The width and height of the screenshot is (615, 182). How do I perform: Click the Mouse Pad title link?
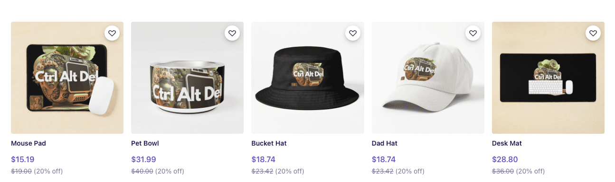(28, 143)
